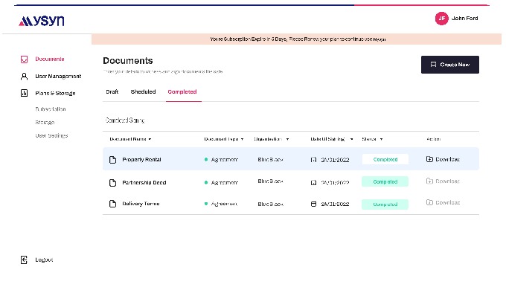
Task: Select the Delivery Terms document name
Action: 141,204
